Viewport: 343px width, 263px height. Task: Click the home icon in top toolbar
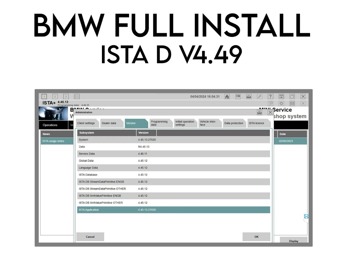tap(227, 97)
